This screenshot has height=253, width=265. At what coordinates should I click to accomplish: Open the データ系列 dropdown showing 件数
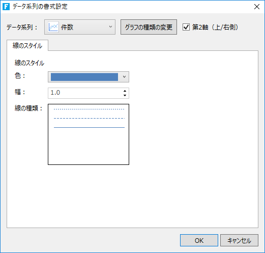80,27
